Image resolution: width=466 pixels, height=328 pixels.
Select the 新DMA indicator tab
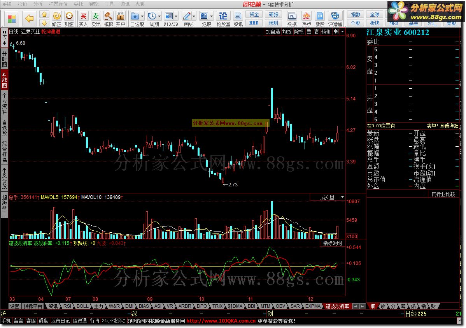click(235, 306)
